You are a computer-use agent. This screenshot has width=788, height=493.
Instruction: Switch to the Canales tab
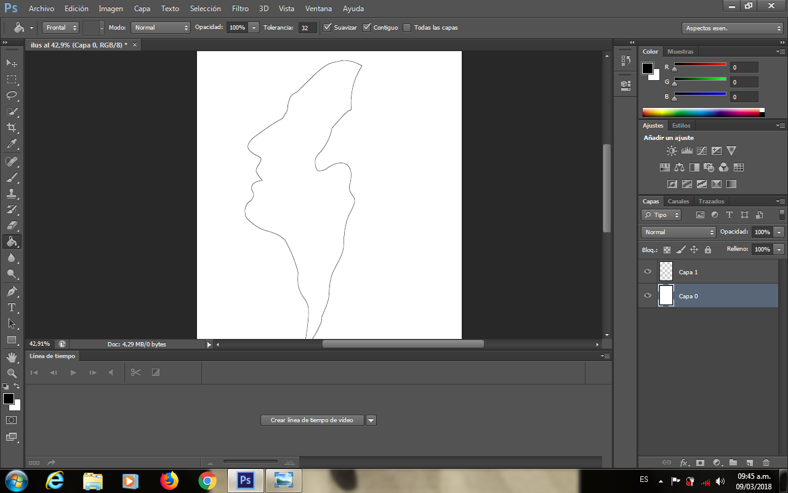pos(678,202)
